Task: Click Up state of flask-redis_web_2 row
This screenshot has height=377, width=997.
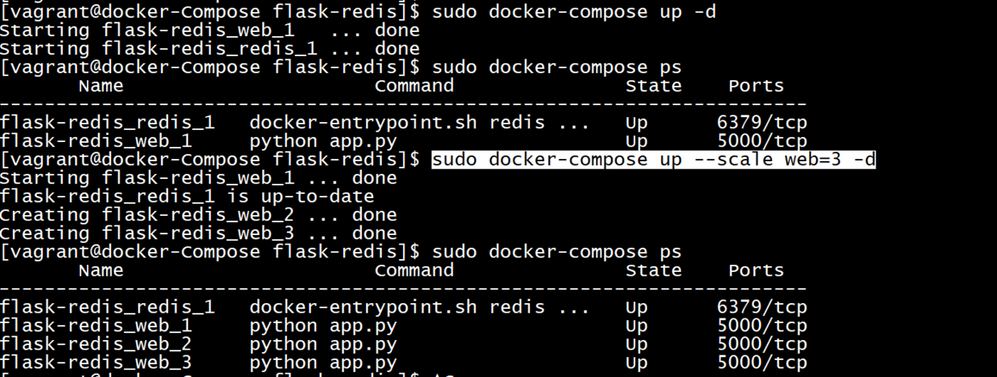Action: 636,344
